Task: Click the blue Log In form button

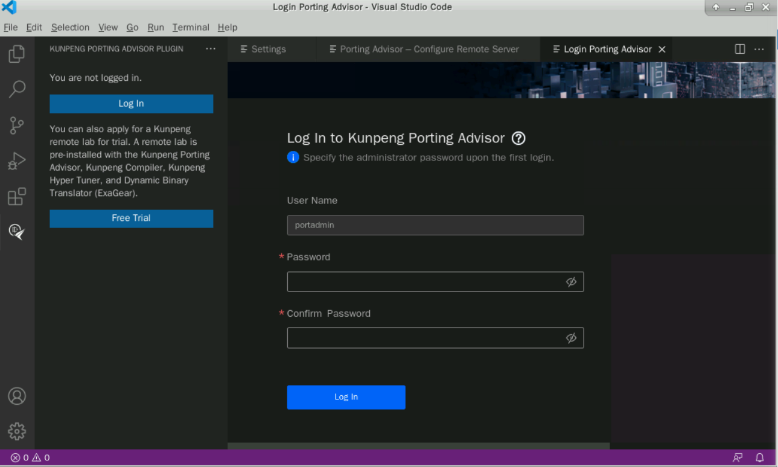Action: click(x=346, y=397)
